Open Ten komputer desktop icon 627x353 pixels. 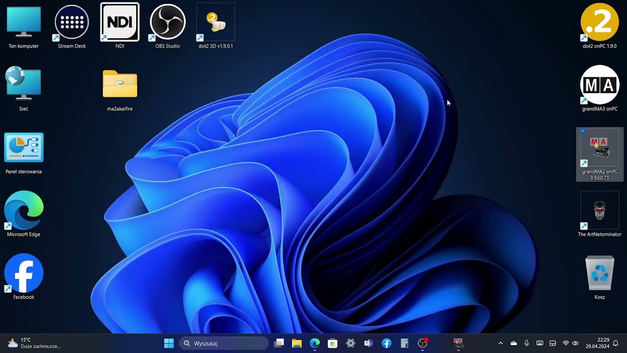(x=24, y=26)
